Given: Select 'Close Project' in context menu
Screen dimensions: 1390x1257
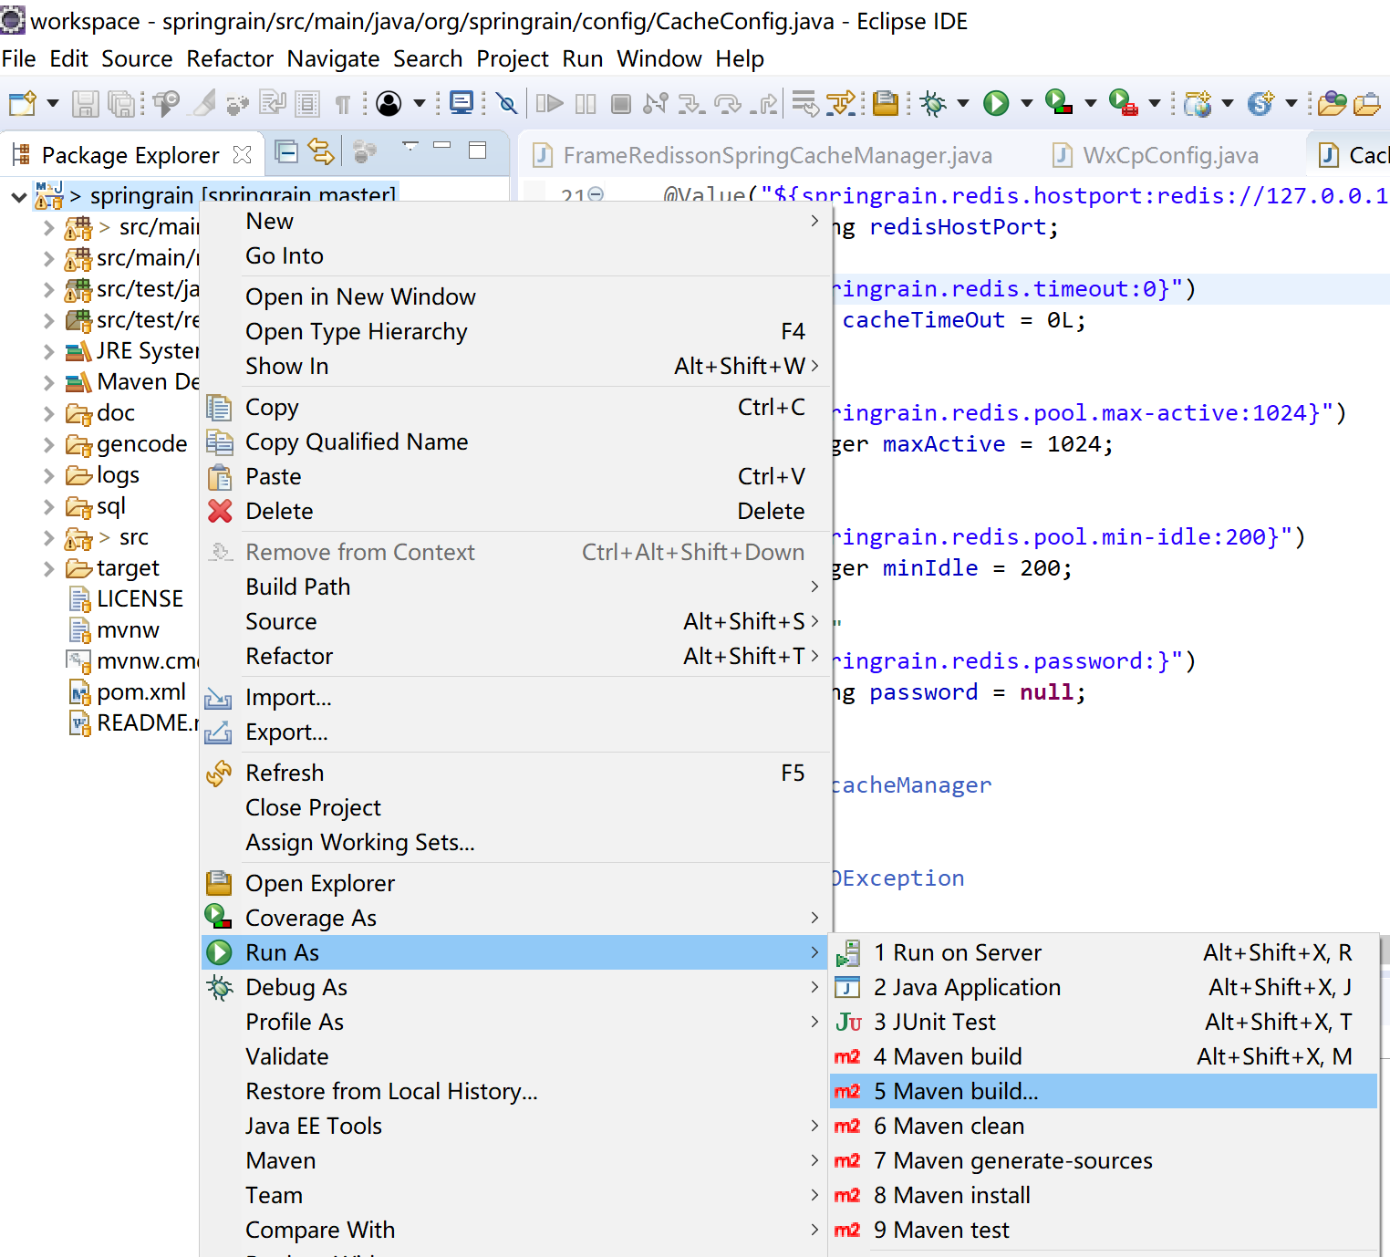Looking at the screenshot, I should point(313,807).
